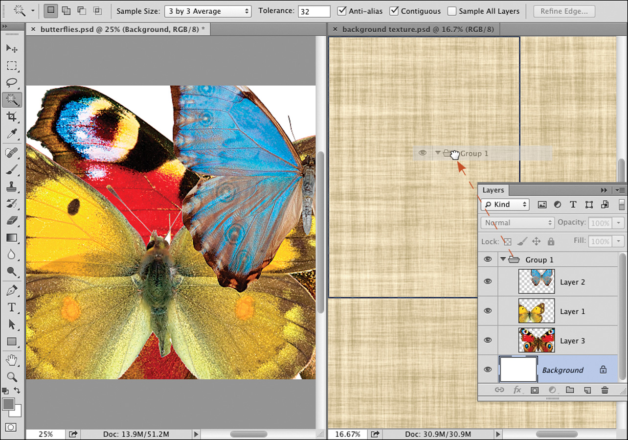Switch to background texture.psd document tab
The height and width of the screenshot is (440, 628).
point(414,29)
